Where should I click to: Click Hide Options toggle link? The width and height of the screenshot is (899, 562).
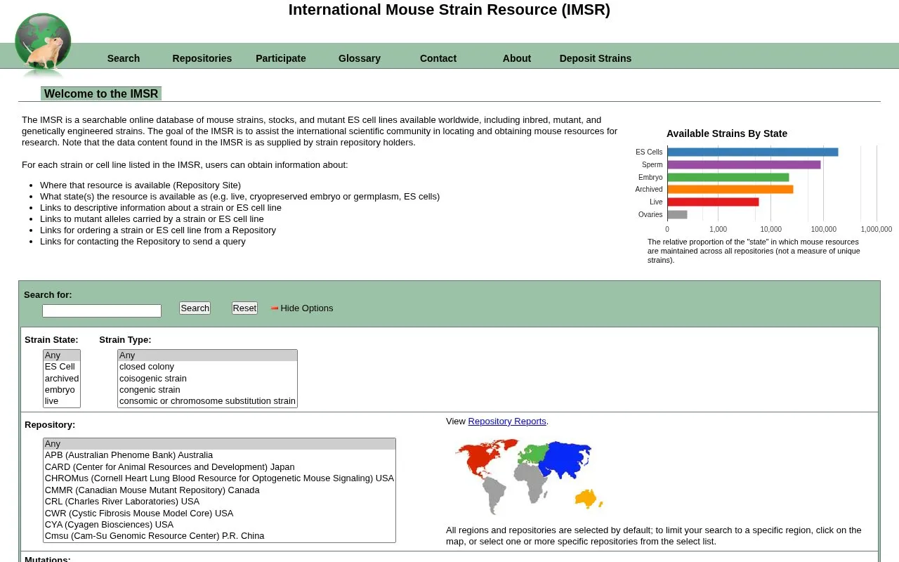(307, 308)
